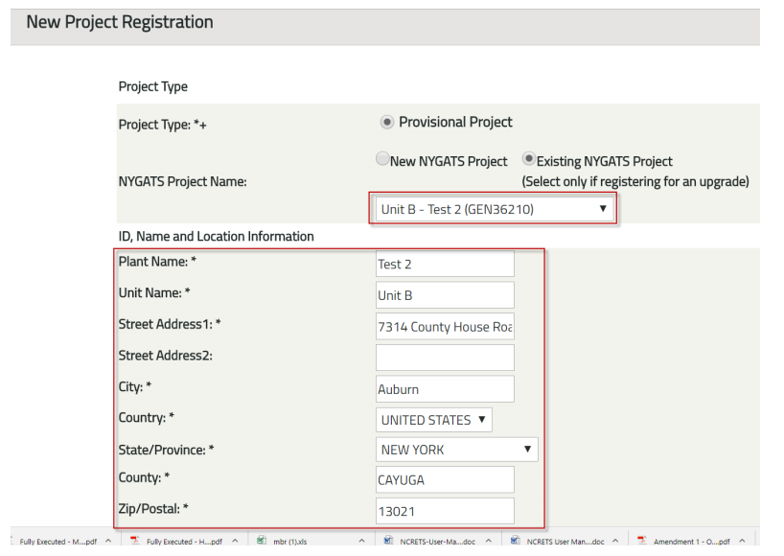Click the empty Street Address2 field
Image resolution: width=784 pixels, height=556 pixels.
(445, 358)
